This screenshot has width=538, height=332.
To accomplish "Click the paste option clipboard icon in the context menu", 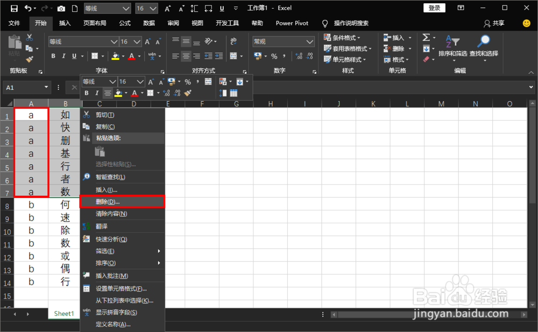I will 100,151.
